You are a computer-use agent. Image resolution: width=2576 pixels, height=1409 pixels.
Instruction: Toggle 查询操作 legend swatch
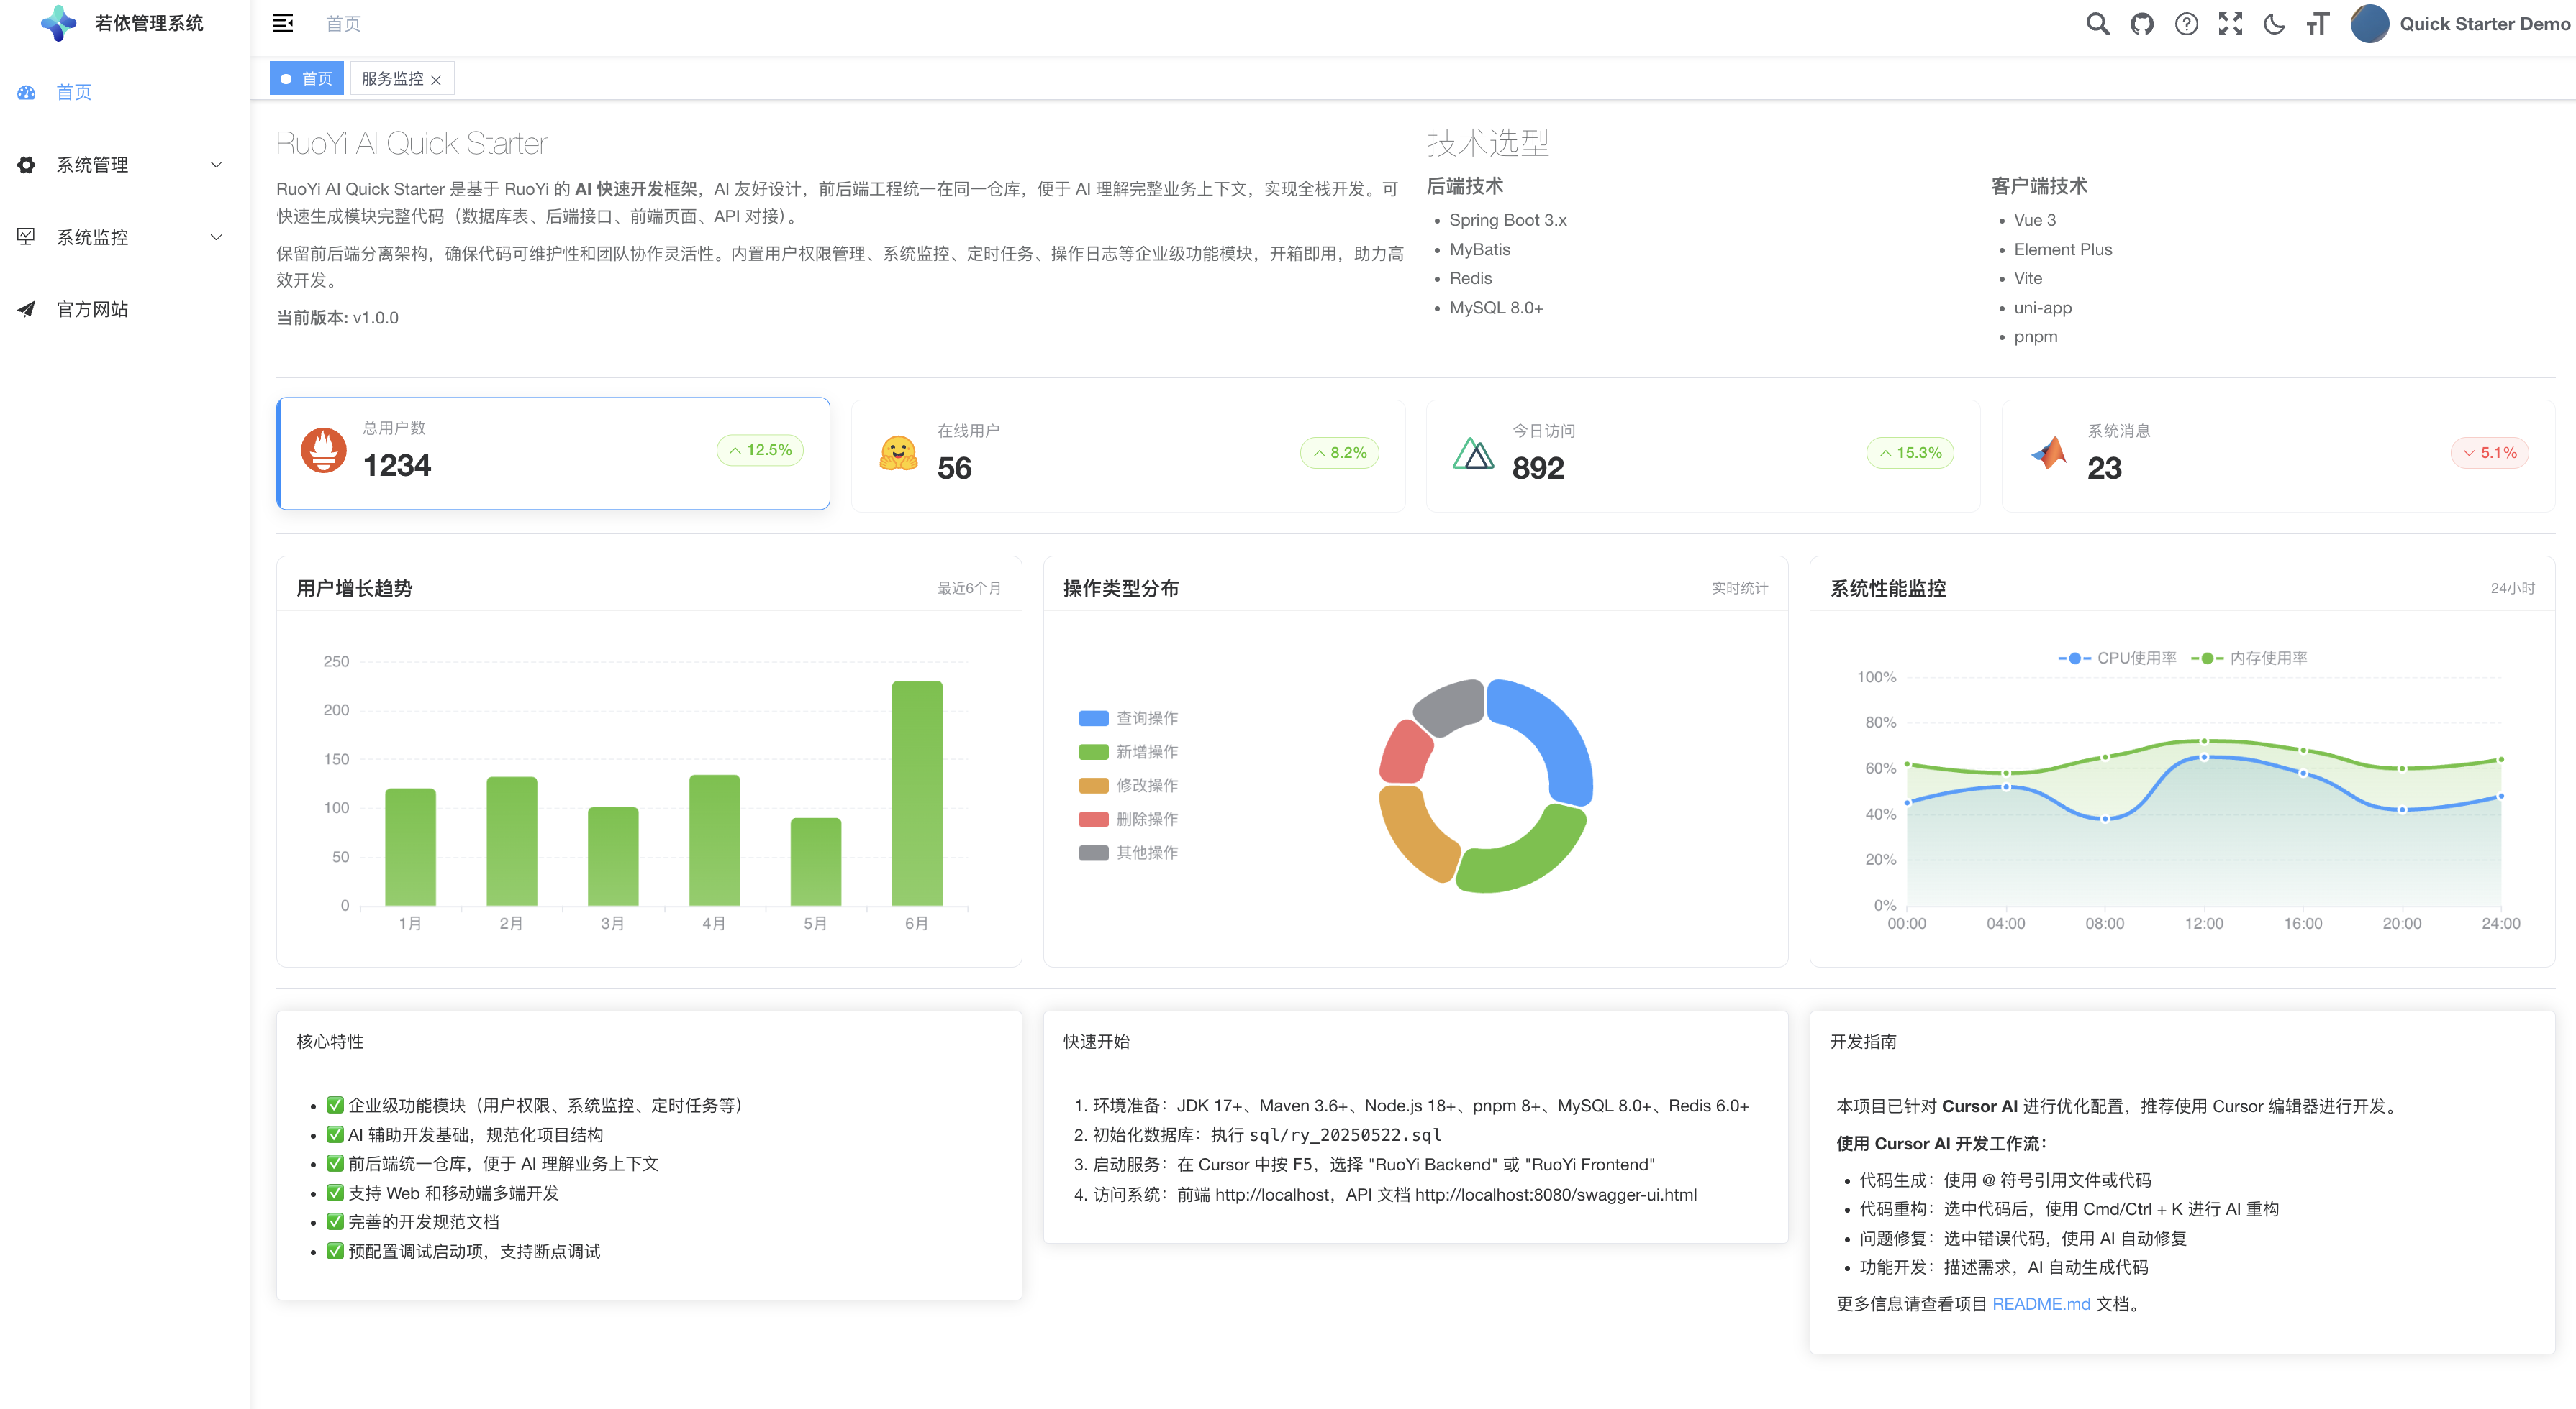click(x=1093, y=718)
